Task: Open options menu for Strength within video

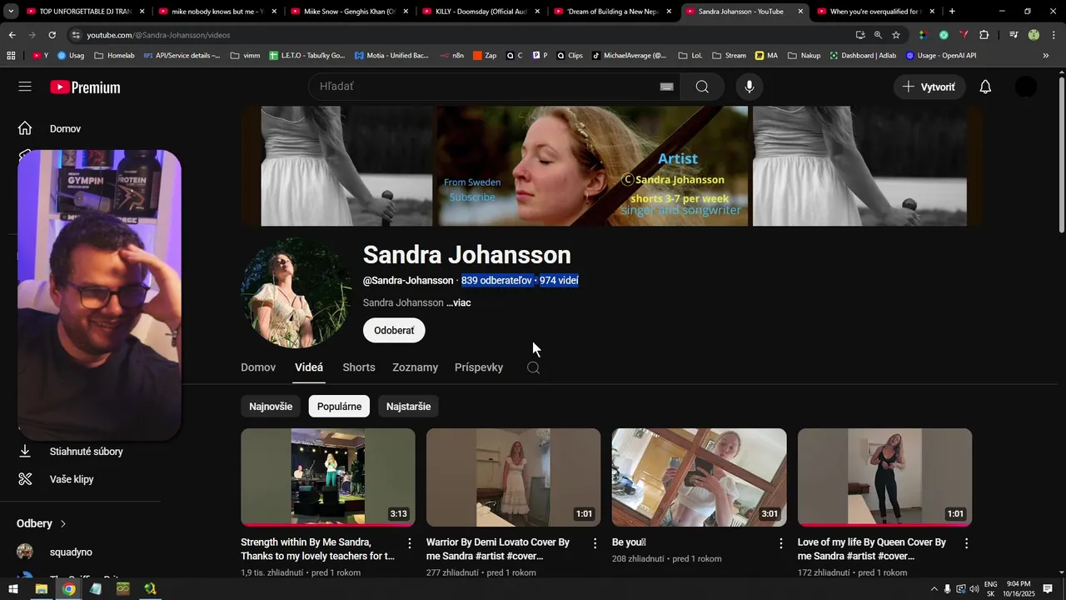Action: click(x=409, y=543)
